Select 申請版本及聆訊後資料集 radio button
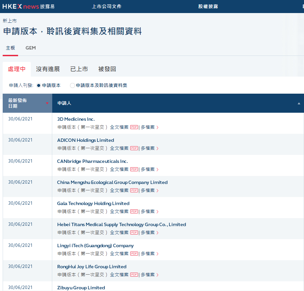 coord(72,86)
